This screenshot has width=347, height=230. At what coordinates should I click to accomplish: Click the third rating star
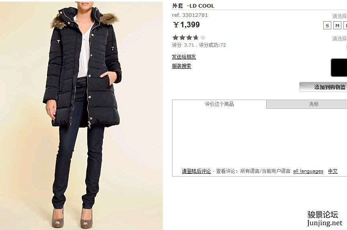tap(189, 37)
